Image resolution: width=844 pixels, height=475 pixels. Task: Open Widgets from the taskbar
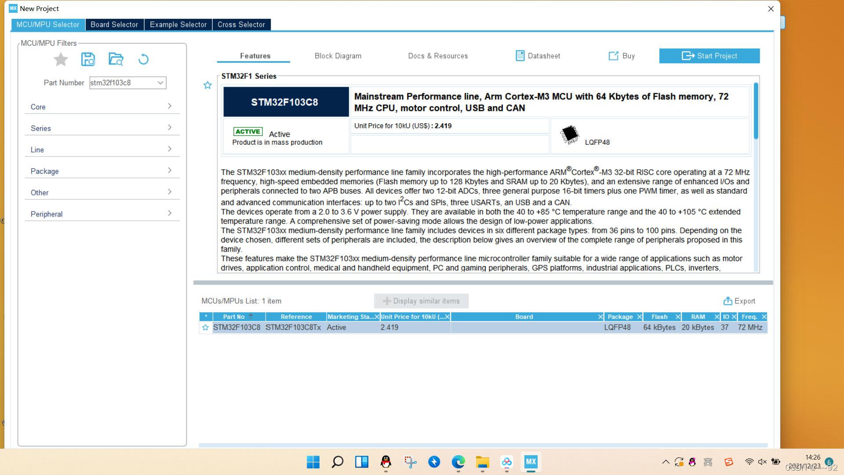(x=362, y=462)
